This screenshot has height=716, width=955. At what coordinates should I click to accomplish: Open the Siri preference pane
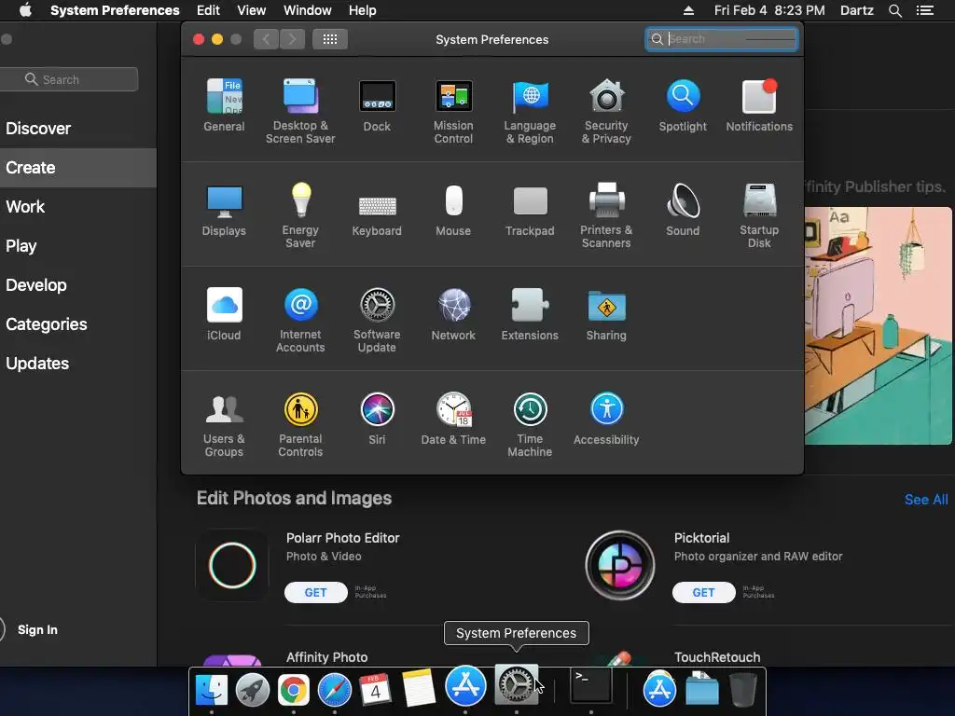[377, 419]
